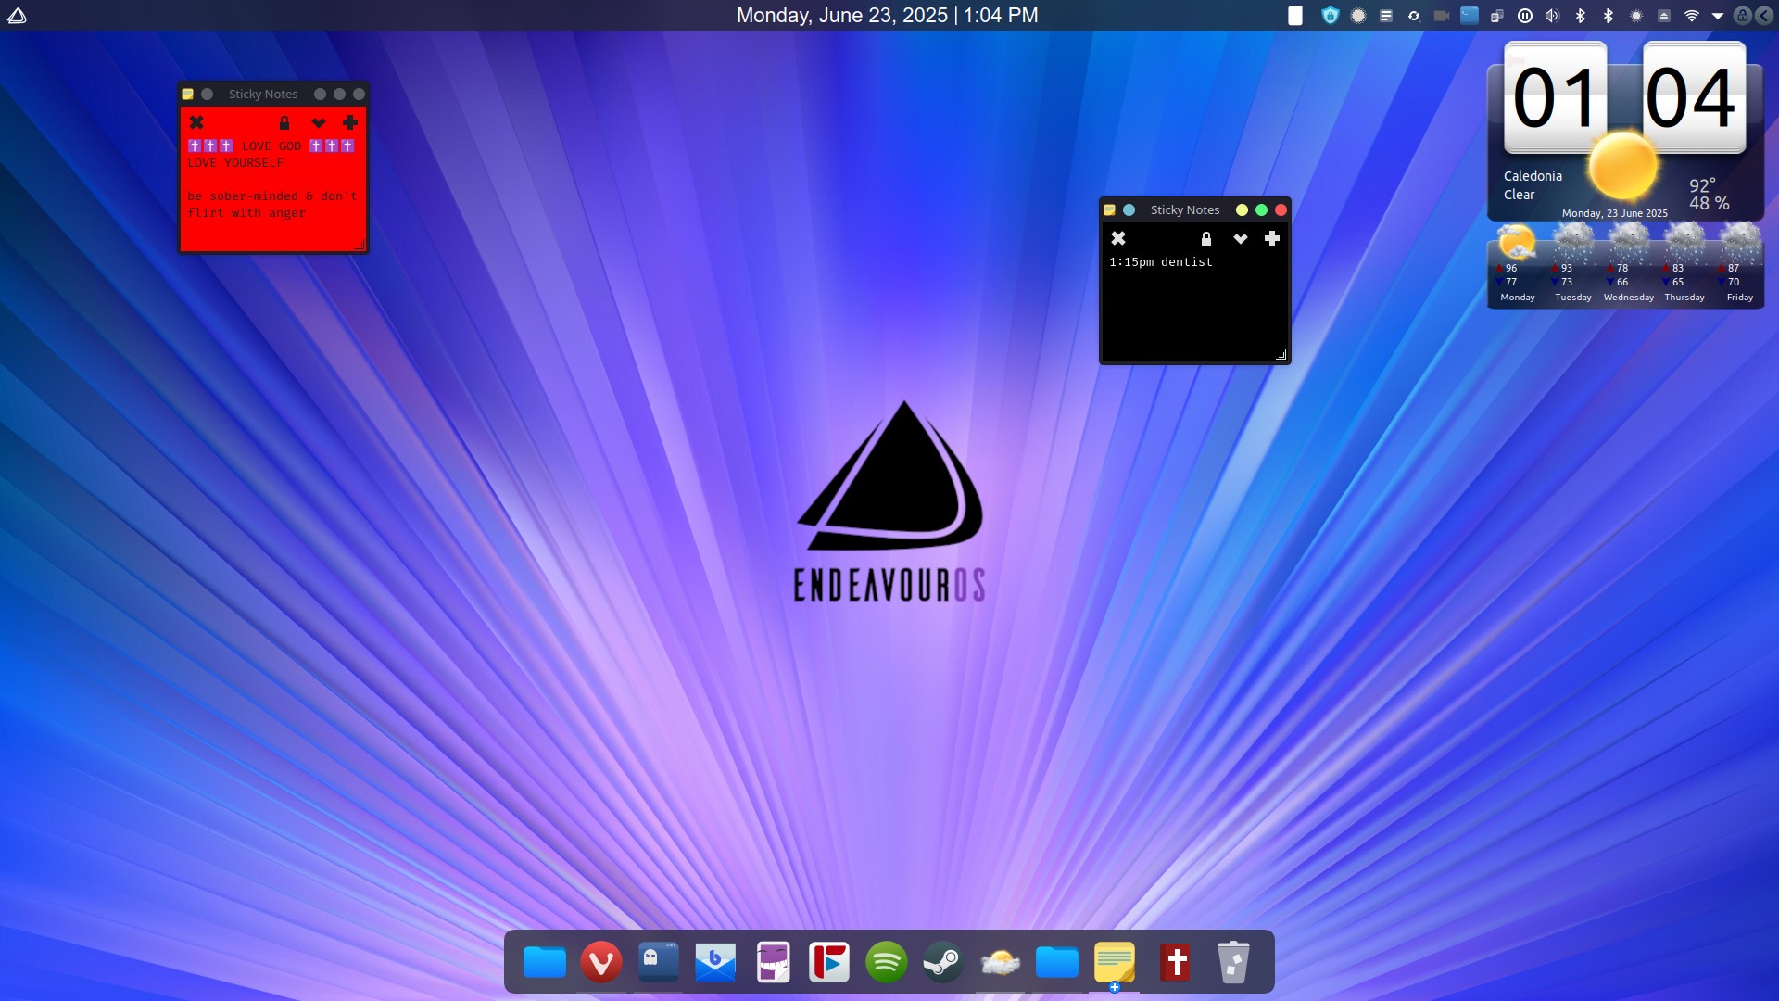
Task: Open the volume speaker tray control
Action: point(1552,16)
